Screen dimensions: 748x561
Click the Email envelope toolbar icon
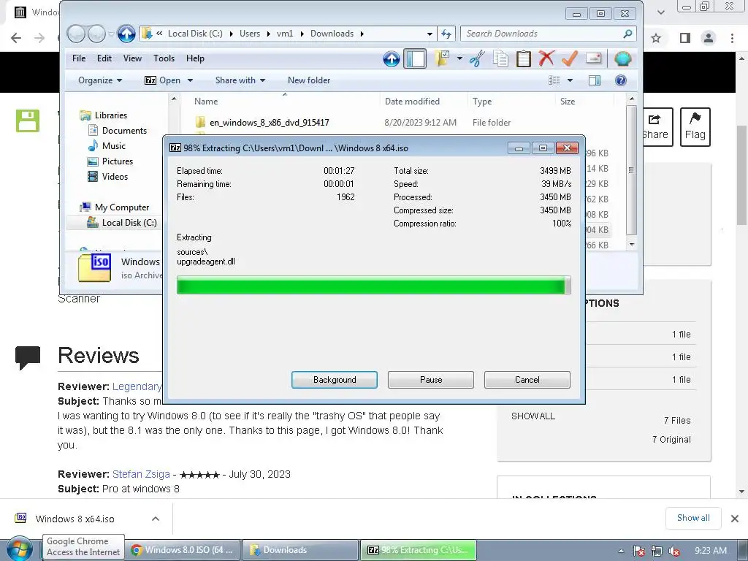tap(593, 58)
